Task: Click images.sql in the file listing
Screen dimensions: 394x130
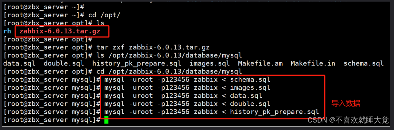Action: tap(210, 64)
